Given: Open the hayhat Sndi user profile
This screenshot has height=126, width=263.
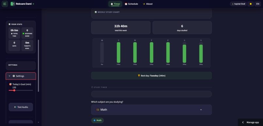Looking at the screenshot, I should click(238, 4).
